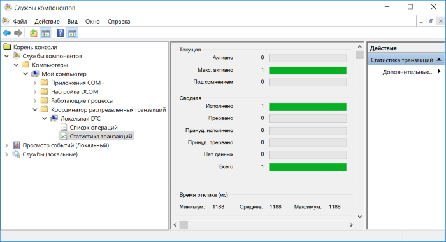446x242 pixels.
Task: Click the green Исполнено progress bar
Action: (308, 106)
